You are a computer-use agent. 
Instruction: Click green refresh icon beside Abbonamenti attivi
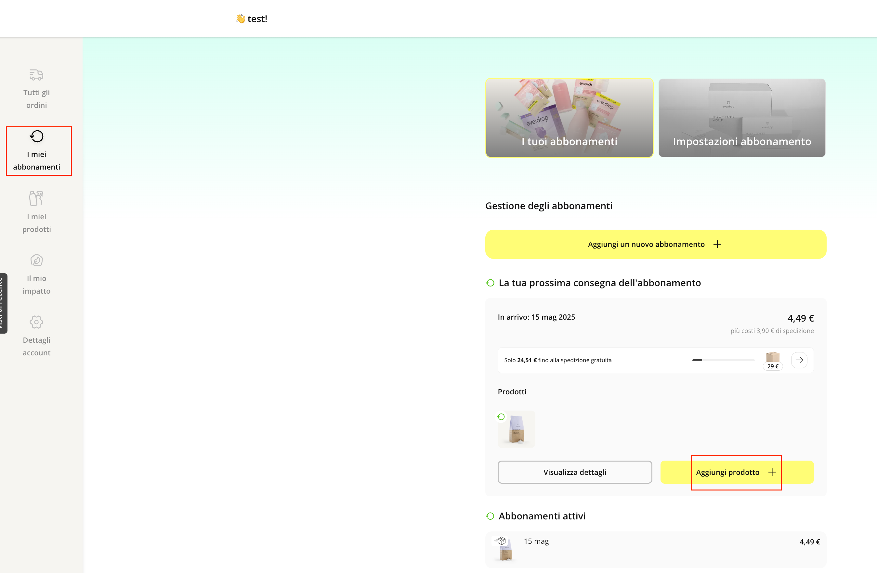click(490, 516)
